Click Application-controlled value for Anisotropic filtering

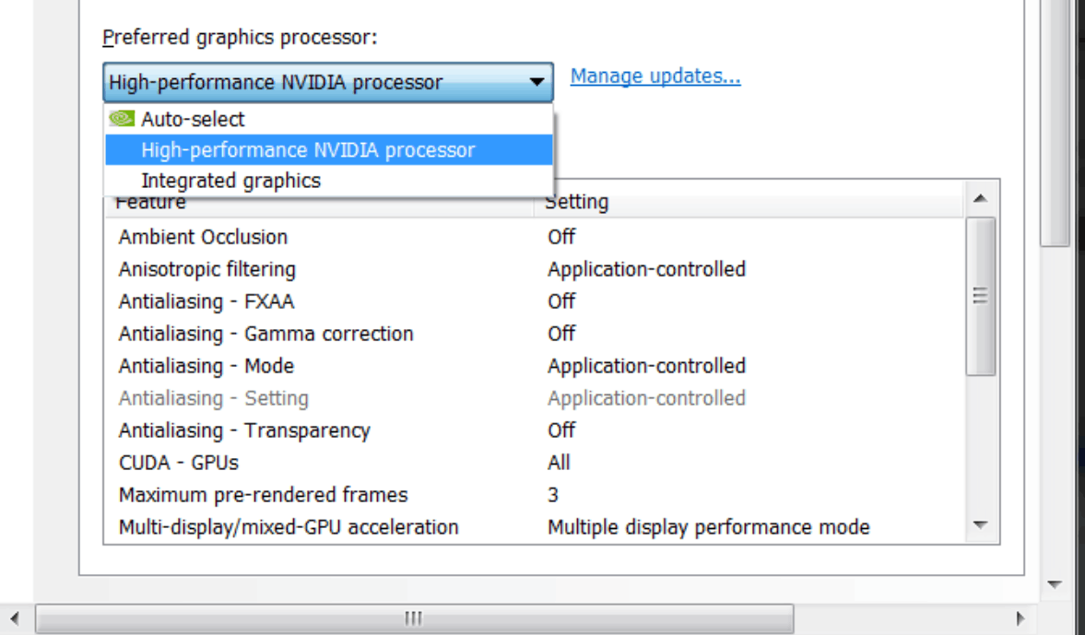click(x=646, y=269)
